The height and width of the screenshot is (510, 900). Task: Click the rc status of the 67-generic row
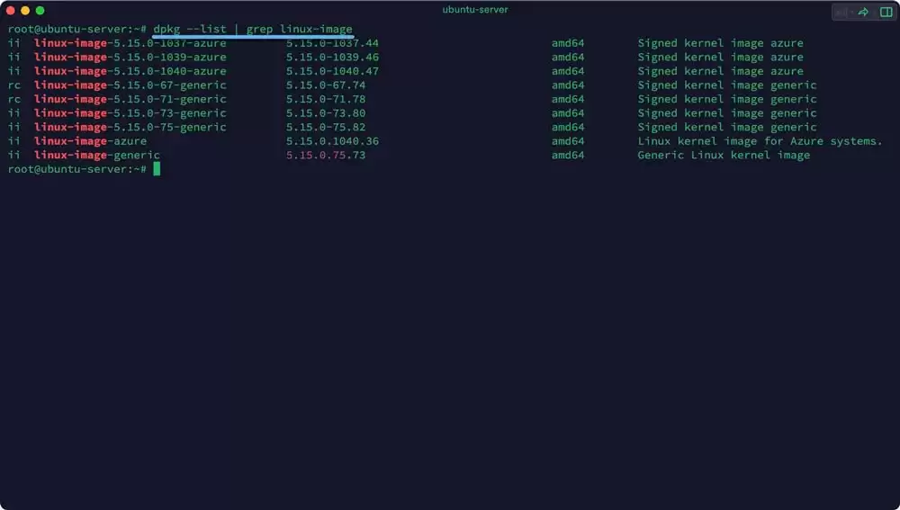click(13, 85)
